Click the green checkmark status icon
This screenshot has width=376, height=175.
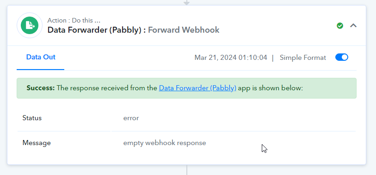[x=340, y=25]
